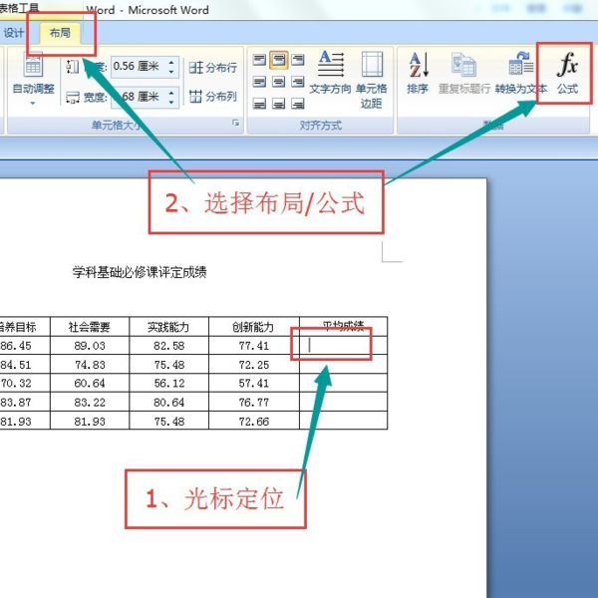
Task: Select align center right icon
Action: pos(297,82)
